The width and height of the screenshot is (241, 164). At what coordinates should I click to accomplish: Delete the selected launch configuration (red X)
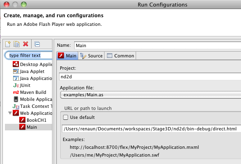point(26,44)
